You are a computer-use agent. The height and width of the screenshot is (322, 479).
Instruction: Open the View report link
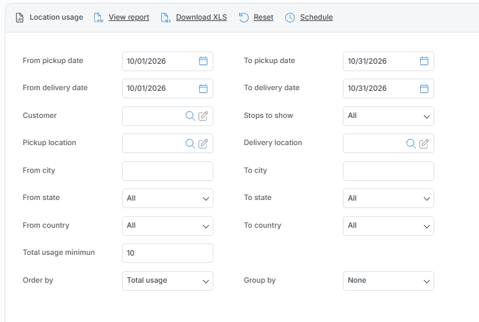pyautogui.click(x=129, y=17)
